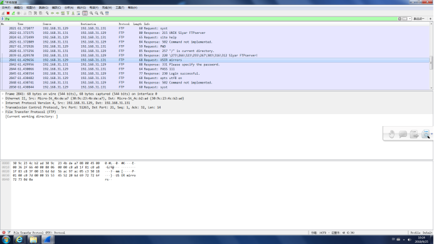Click the packet list vertical scrollbar

tap(431, 55)
